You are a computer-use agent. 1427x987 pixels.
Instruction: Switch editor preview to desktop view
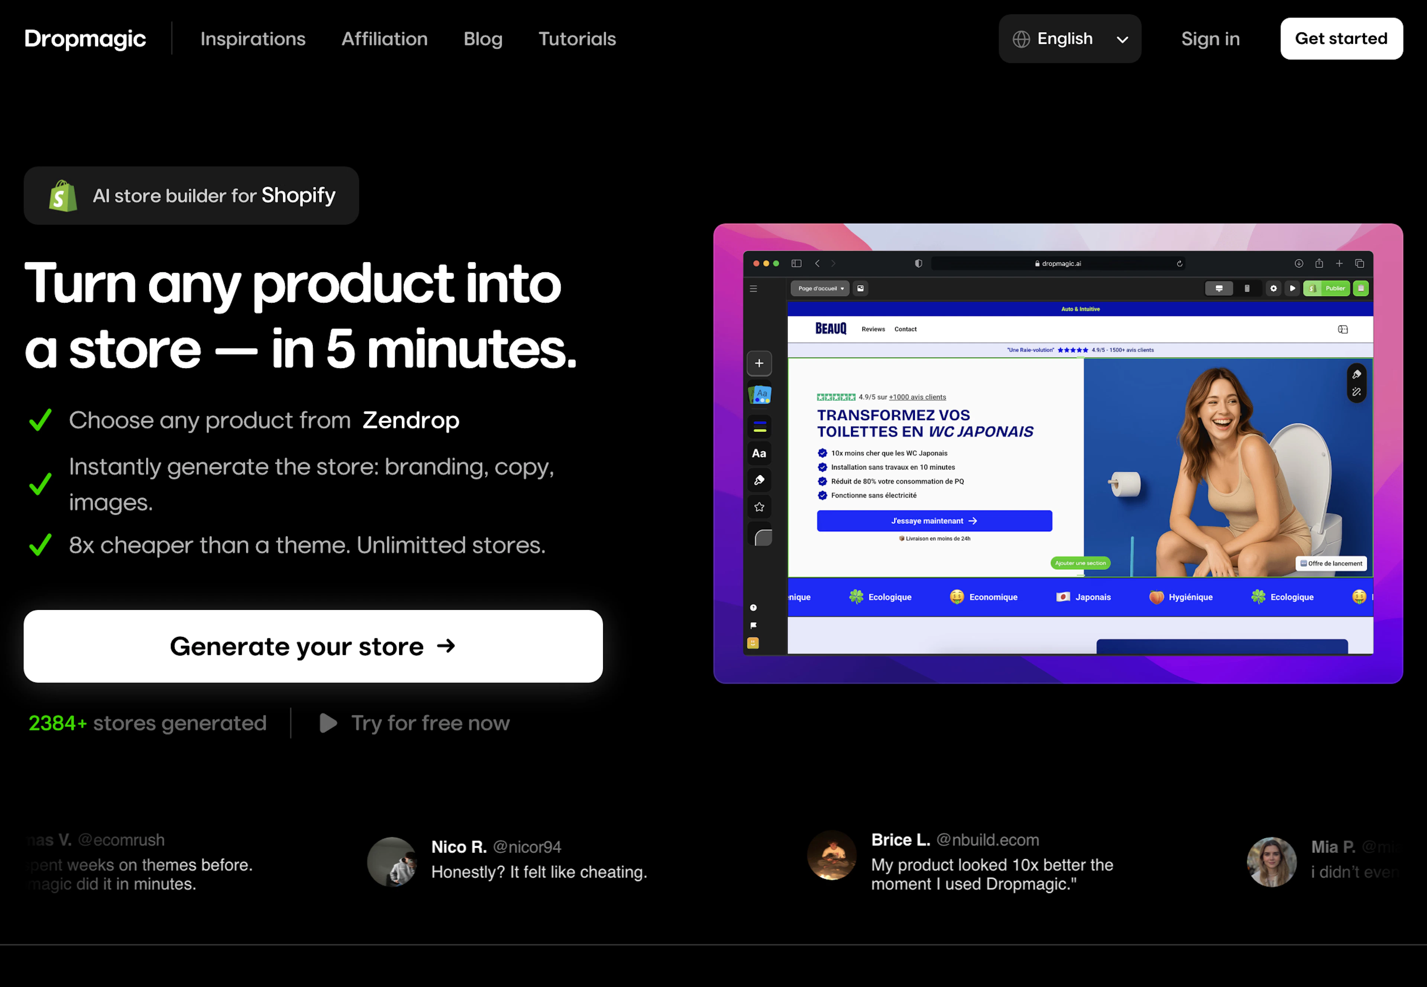click(x=1219, y=288)
